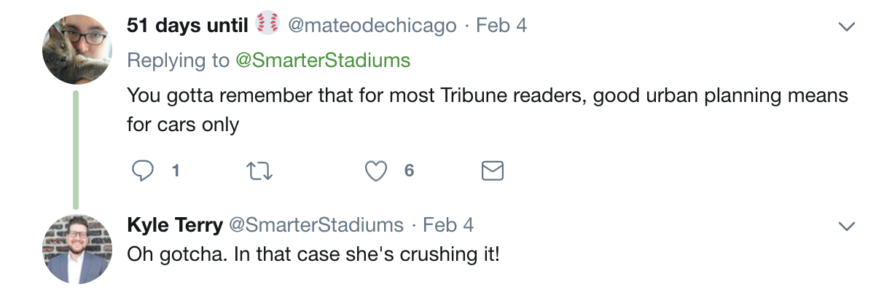The image size is (884, 298).
Task: Open the Kyle Terry display name
Action: point(175,224)
